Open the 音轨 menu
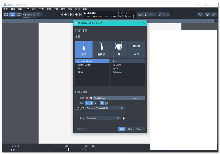 click(x=20, y=9)
